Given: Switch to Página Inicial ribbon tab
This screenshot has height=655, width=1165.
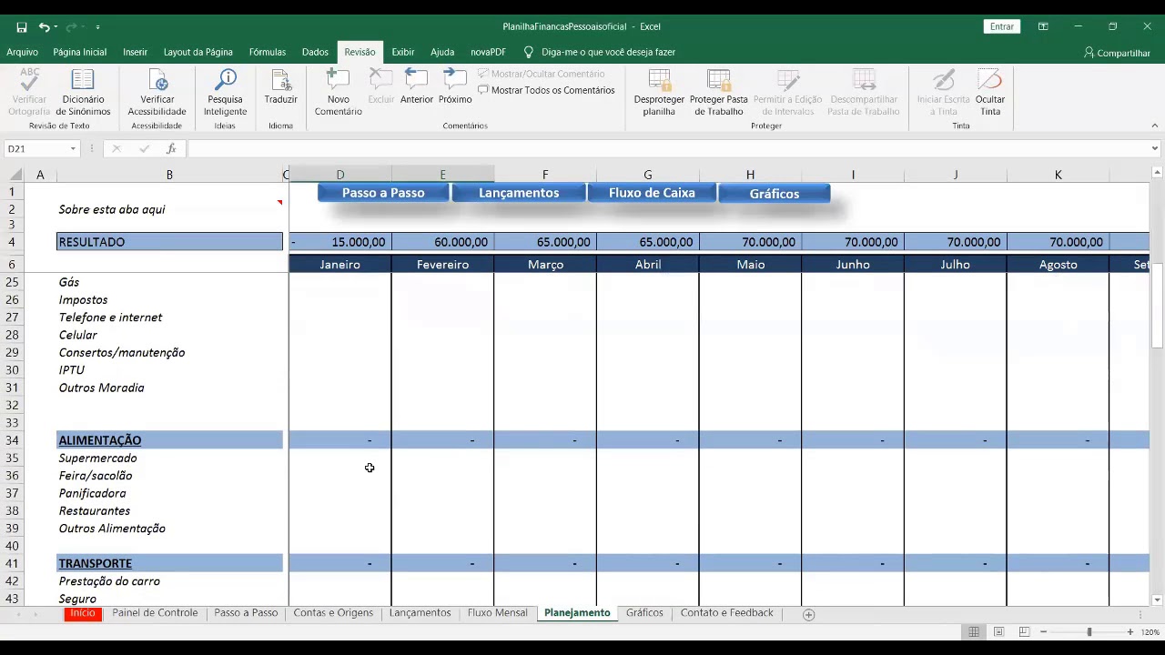Looking at the screenshot, I should (x=80, y=52).
